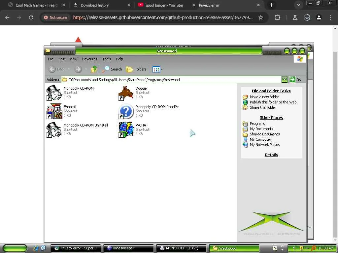Open the Monopoly CD-ROM shortcut icon
This screenshot has height=253, width=338.
(x=54, y=93)
